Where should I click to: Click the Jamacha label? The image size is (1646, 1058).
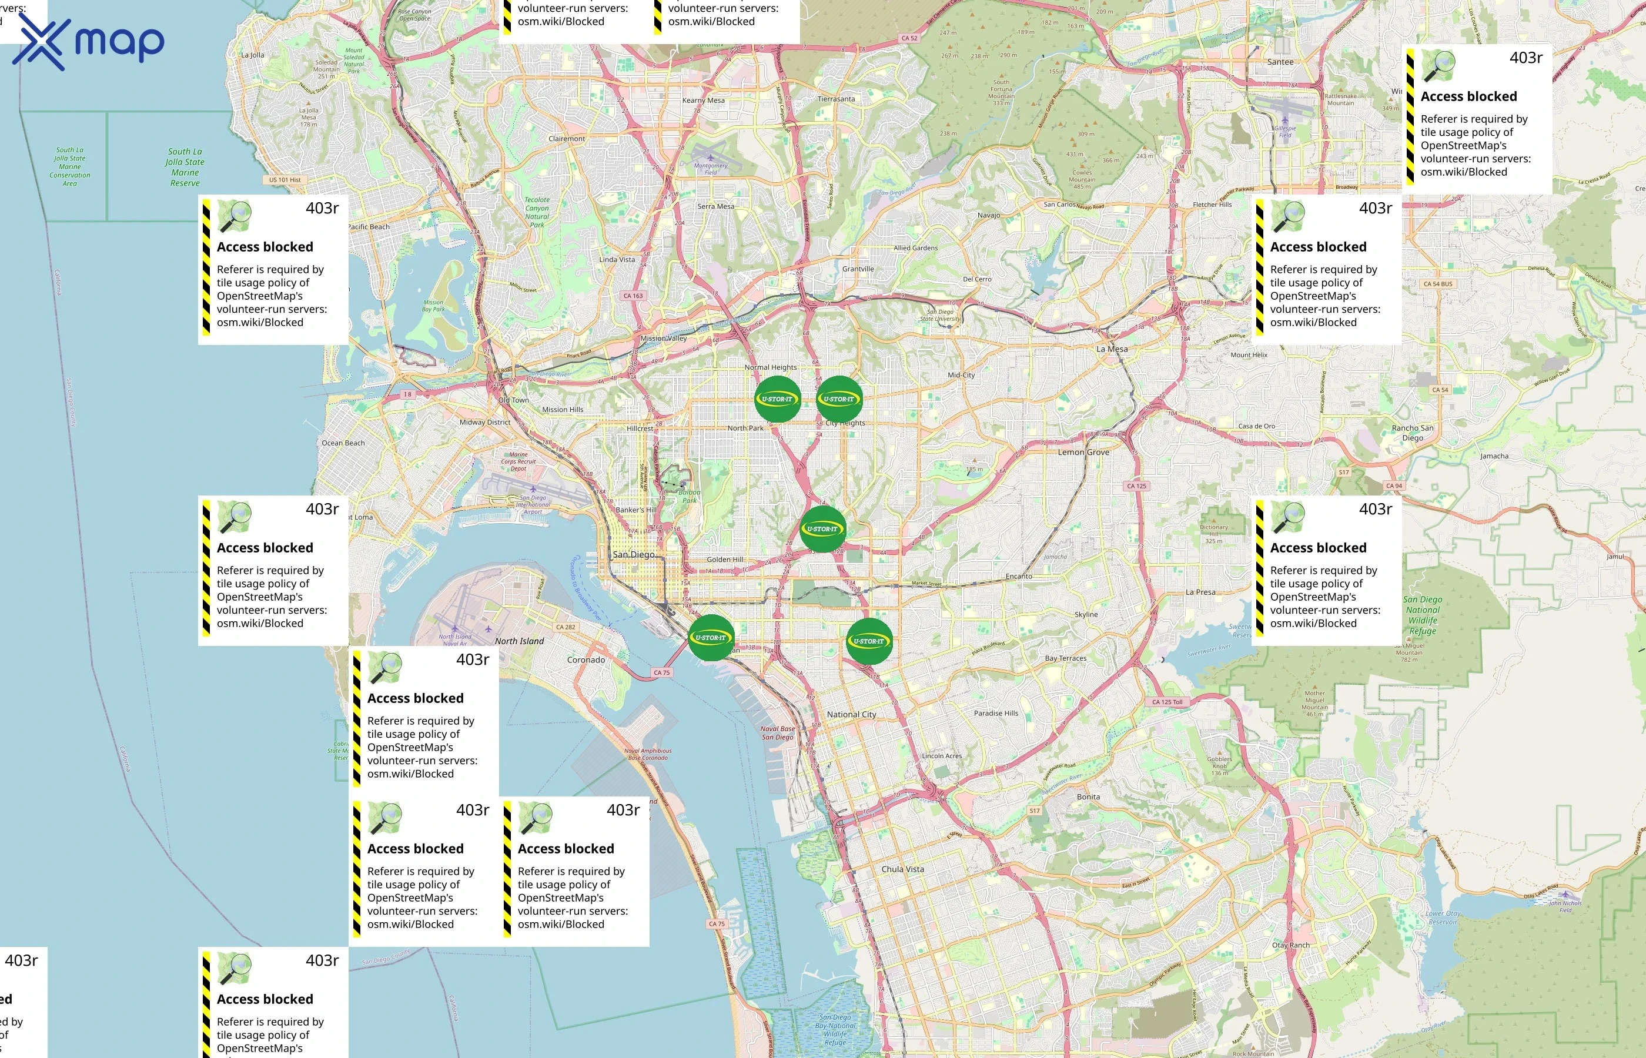click(x=1494, y=456)
